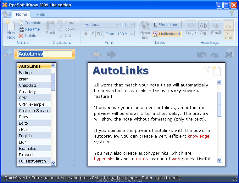Switch to the Home tab
The width and height of the screenshot is (239, 183).
tap(21, 15)
